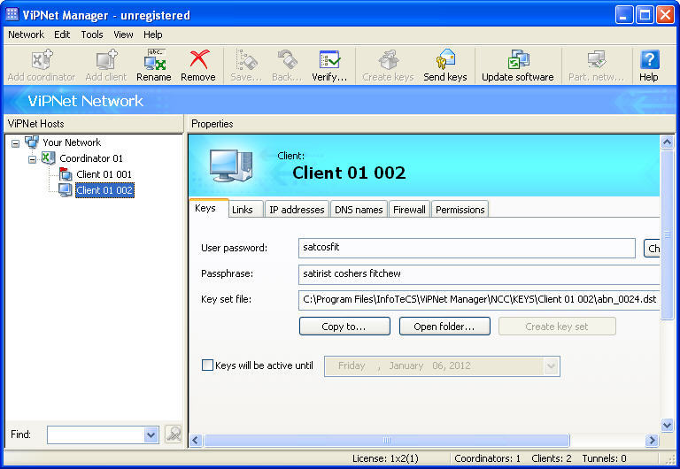Switch to the Permissions tab
680x469 pixels.
coord(460,210)
